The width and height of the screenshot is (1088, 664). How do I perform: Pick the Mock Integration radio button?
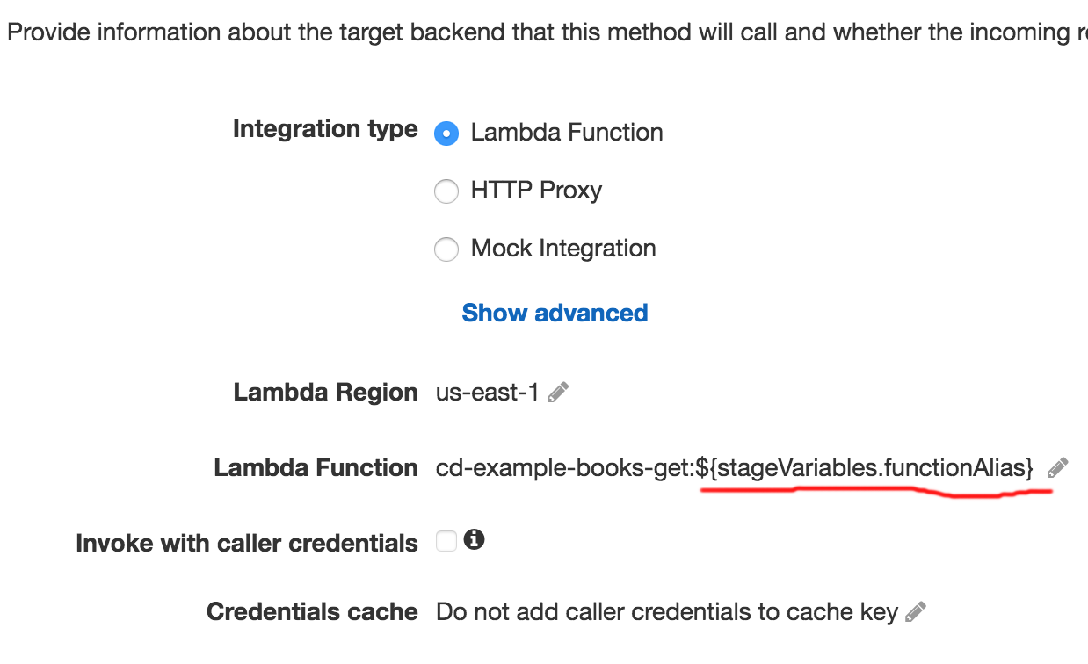click(446, 249)
